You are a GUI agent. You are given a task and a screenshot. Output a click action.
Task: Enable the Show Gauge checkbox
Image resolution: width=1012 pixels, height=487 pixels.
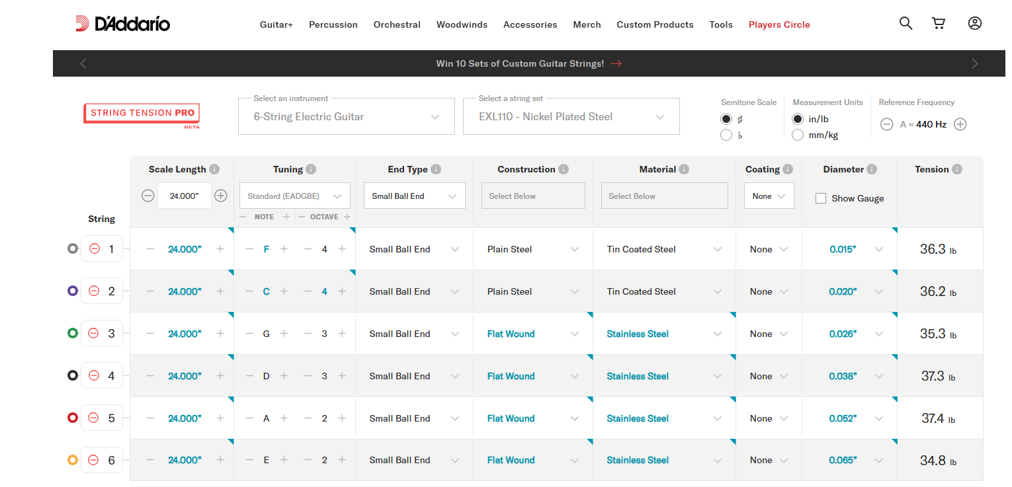[821, 198]
